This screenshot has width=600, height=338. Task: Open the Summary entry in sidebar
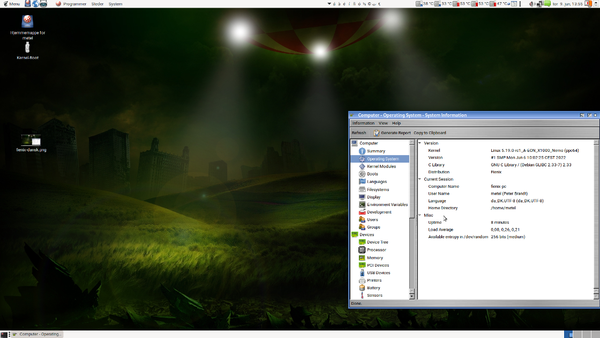coord(376,151)
